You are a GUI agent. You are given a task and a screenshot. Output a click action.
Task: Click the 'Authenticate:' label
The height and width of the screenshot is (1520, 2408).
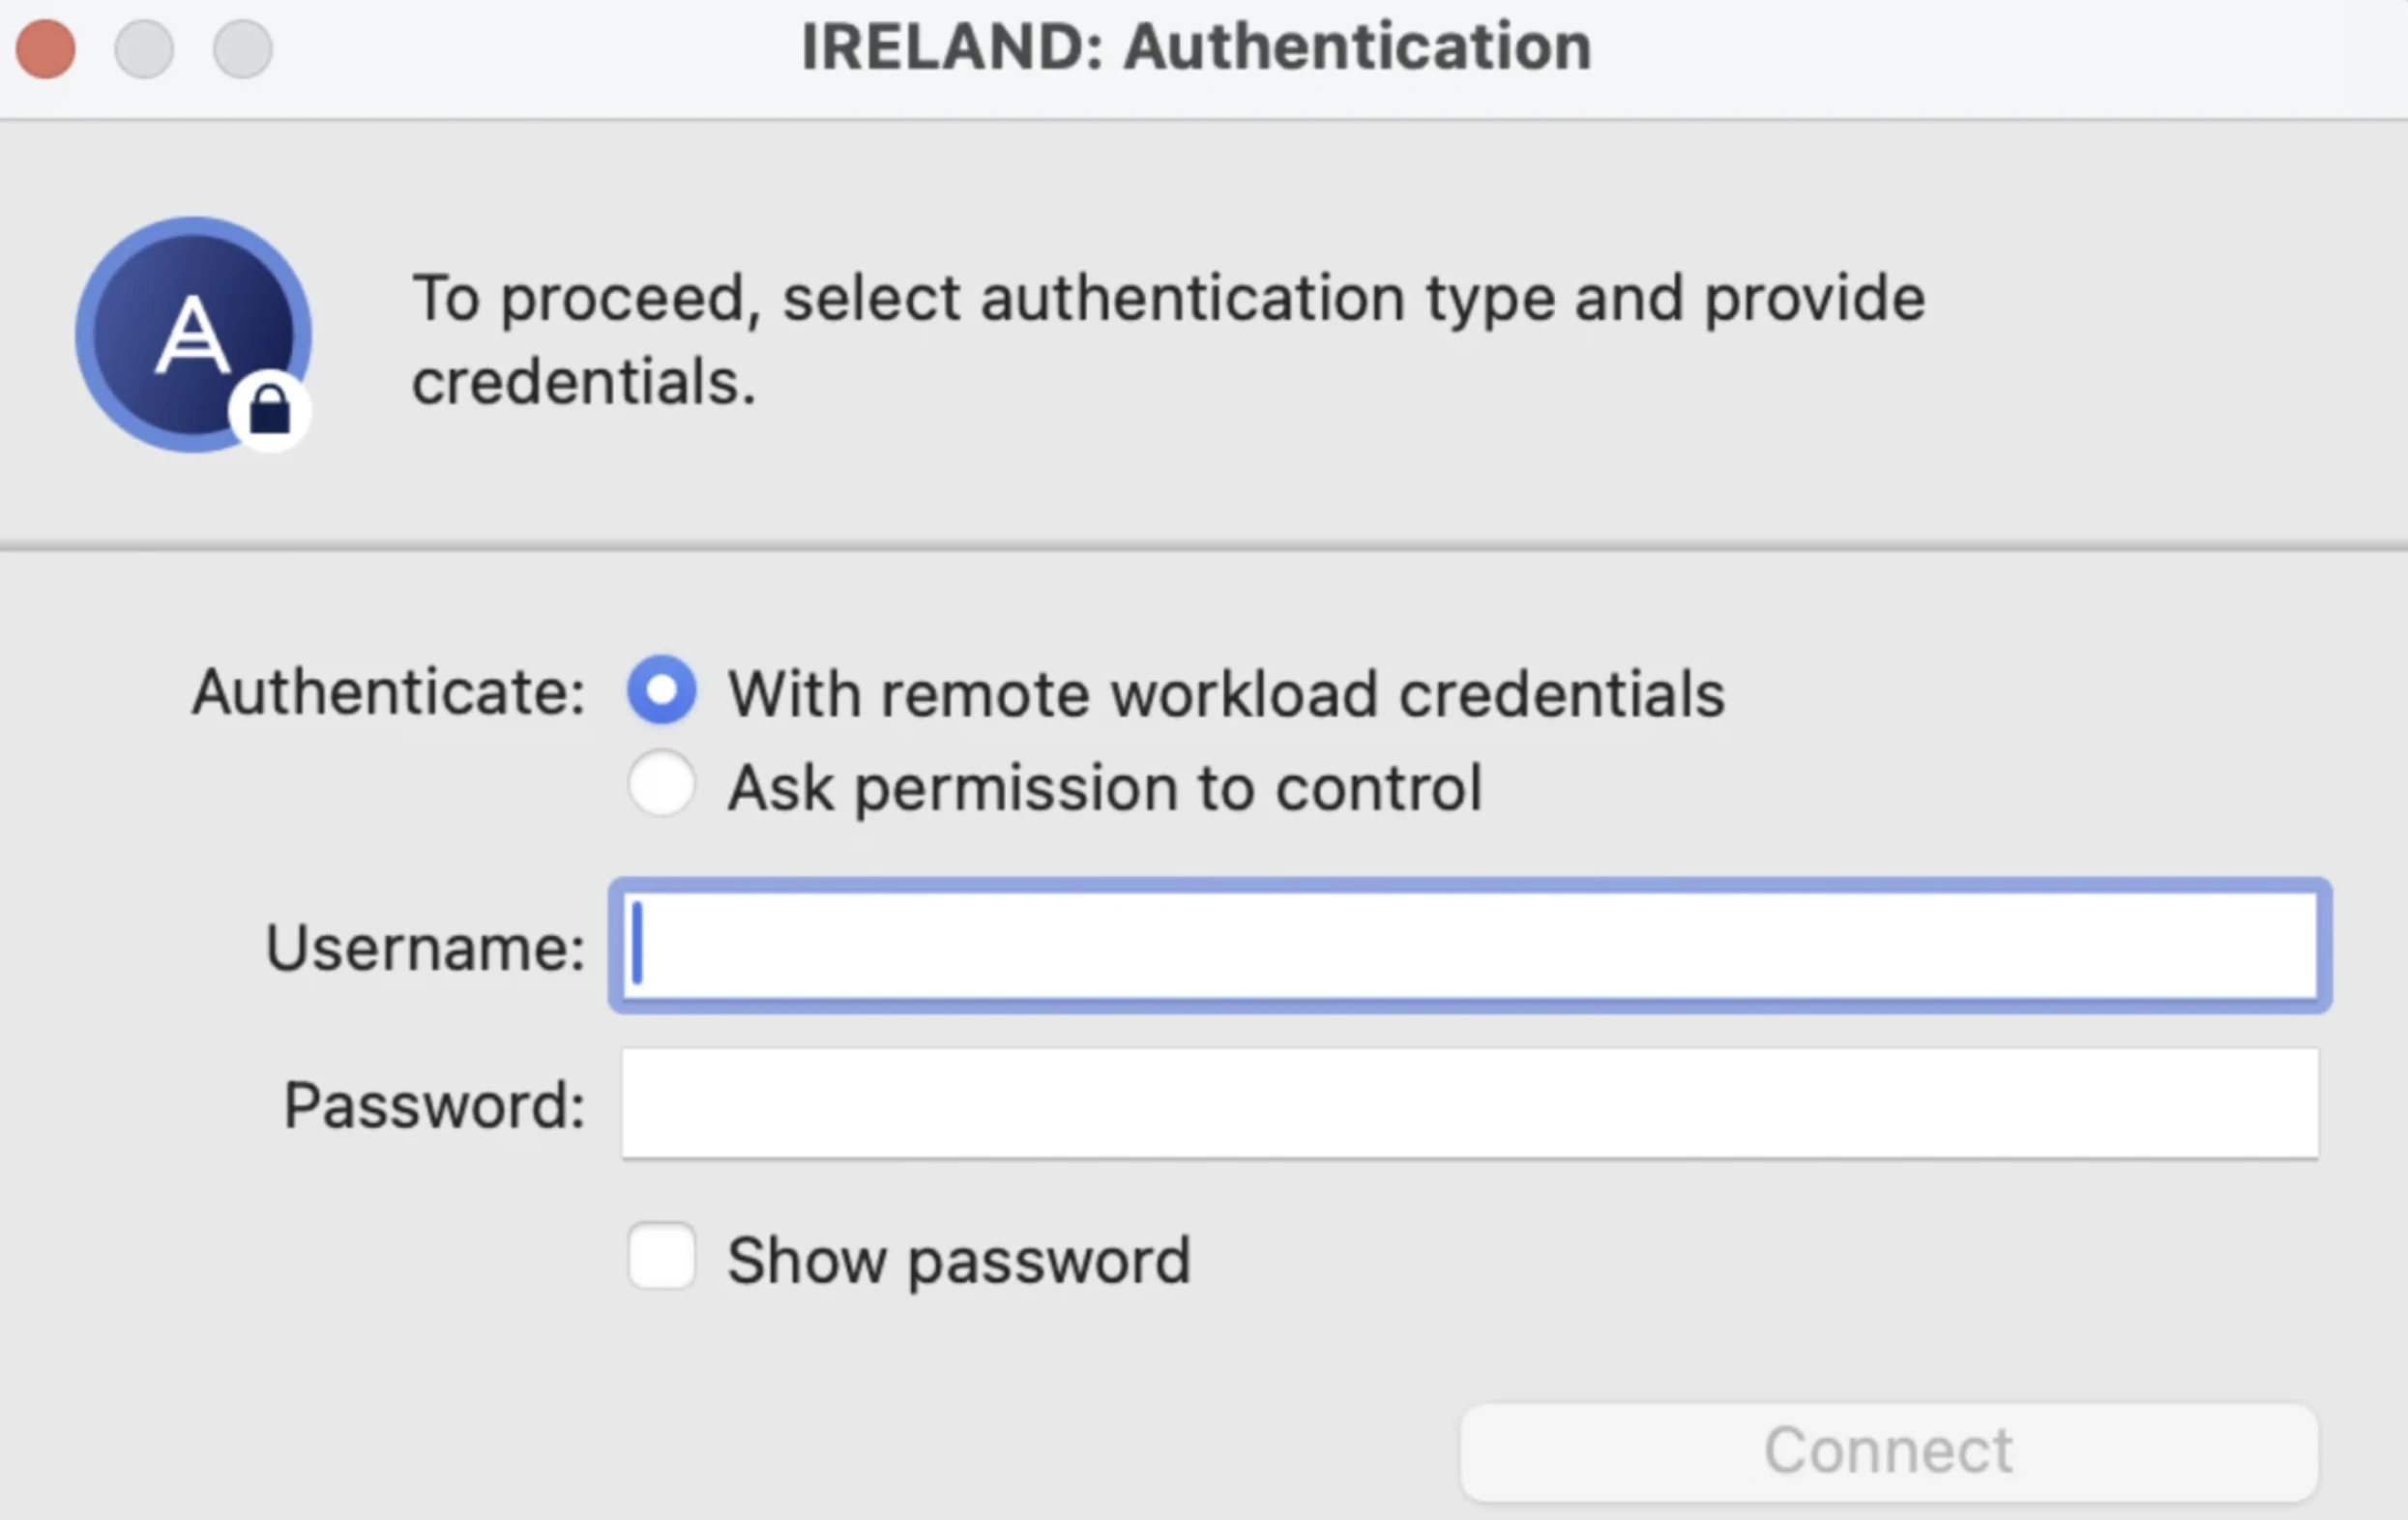pos(389,692)
